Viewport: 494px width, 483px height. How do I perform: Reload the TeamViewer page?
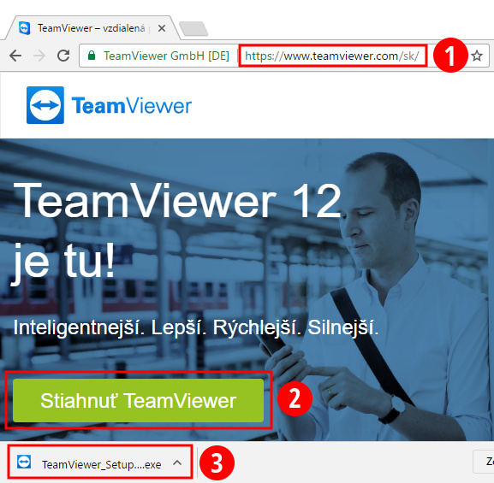tap(63, 56)
